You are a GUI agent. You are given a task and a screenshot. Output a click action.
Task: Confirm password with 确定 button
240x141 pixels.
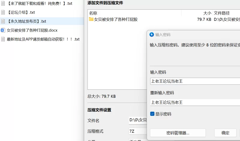click(225, 133)
